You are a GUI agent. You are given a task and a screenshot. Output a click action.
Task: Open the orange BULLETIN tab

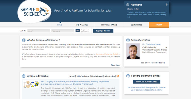(159, 25)
